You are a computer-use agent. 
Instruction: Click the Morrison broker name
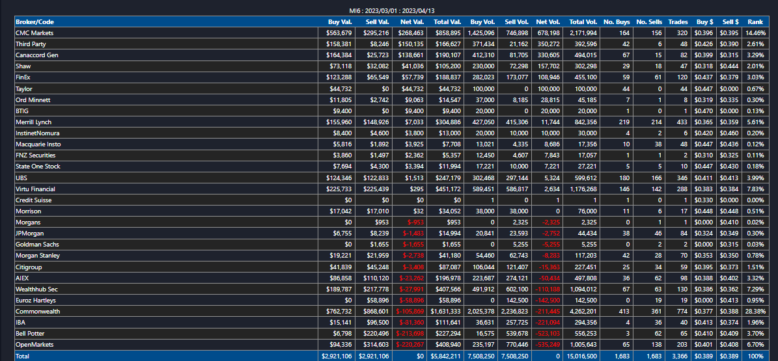point(27,211)
